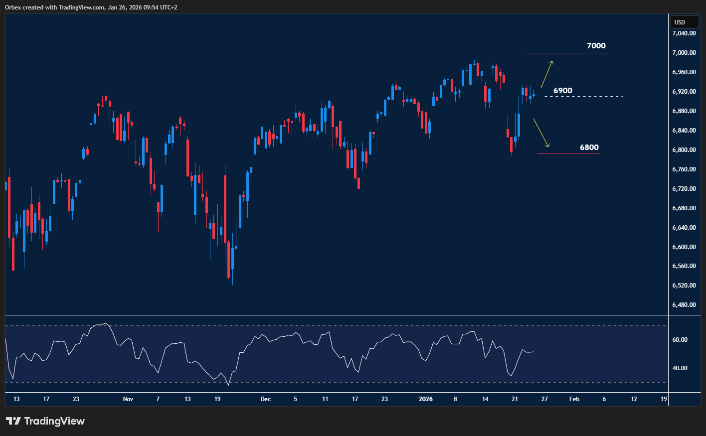706x436 pixels.
Task: Click the Feb label on time axis
Action: coord(574,399)
